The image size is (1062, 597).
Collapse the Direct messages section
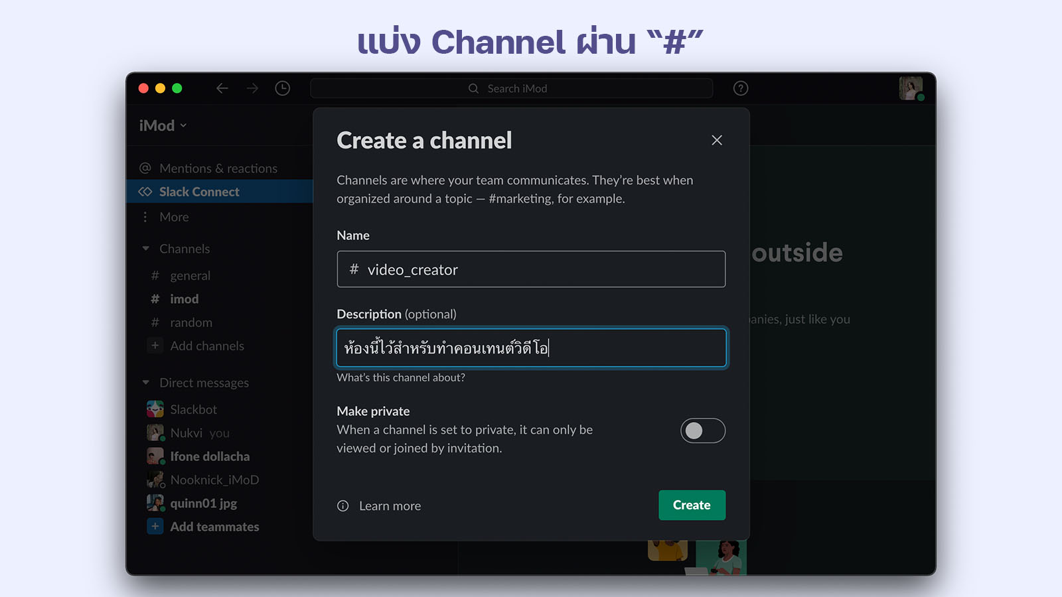point(146,383)
